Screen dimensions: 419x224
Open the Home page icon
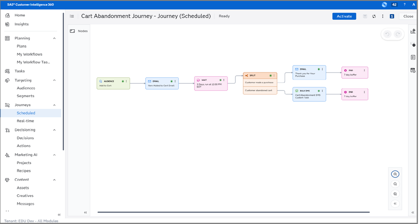[8, 15]
